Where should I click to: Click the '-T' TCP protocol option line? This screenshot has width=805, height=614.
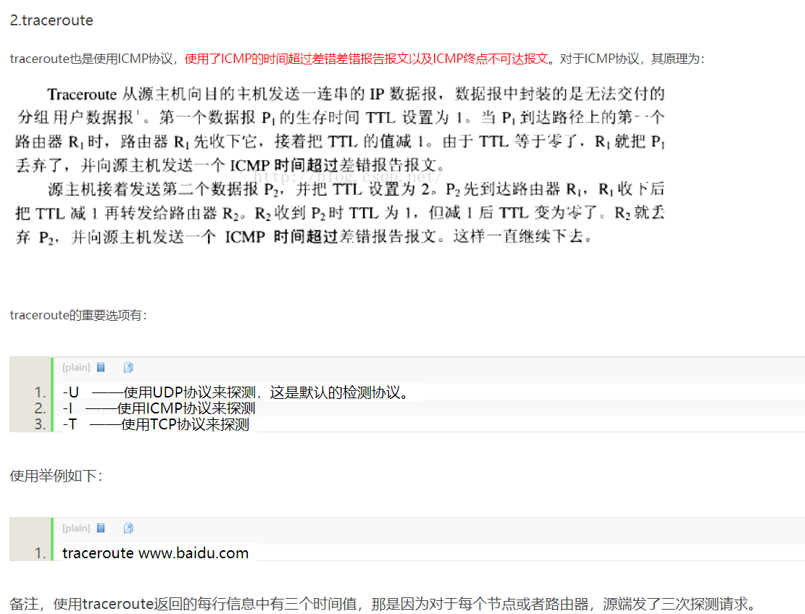point(156,424)
